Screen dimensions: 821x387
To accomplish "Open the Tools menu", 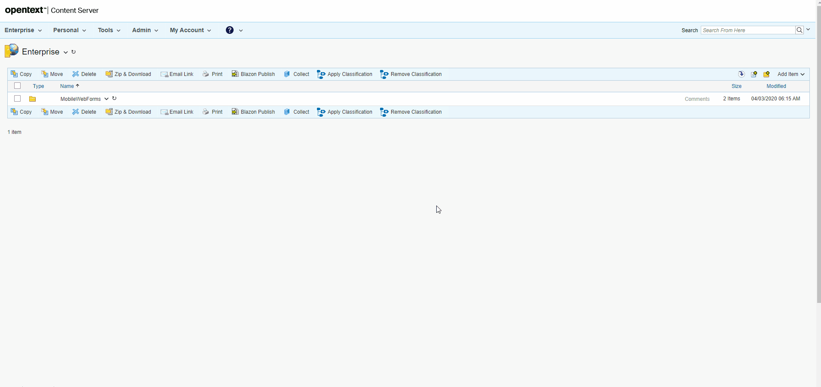I will click(x=109, y=30).
